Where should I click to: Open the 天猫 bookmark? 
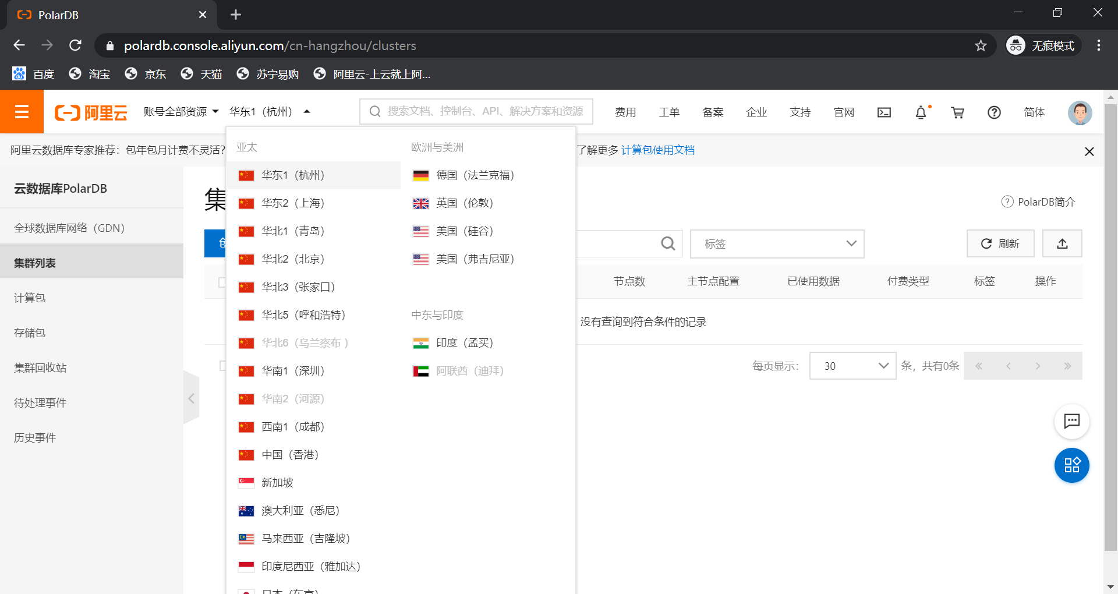pyautogui.click(x=201, y=74)
